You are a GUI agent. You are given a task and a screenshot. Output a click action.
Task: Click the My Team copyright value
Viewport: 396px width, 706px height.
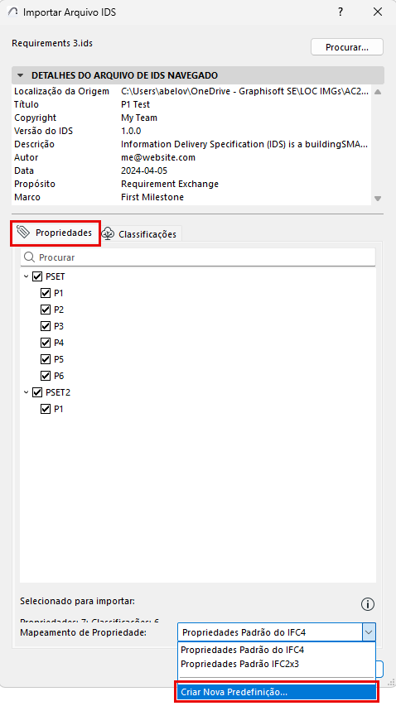click(x=138, y=118)
